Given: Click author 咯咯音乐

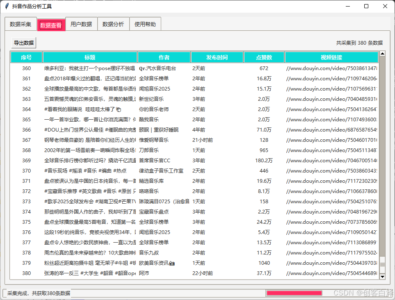Looking at the screenshot, I should click(x=149, y=191).
